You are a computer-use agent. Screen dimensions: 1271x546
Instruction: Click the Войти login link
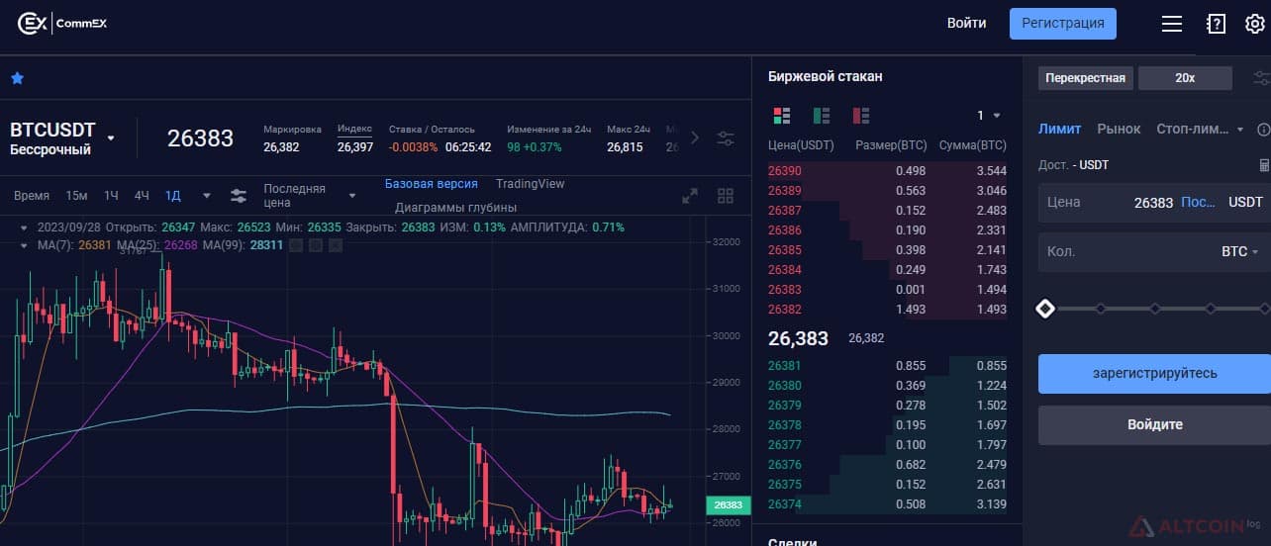click(x=966, y=23)
